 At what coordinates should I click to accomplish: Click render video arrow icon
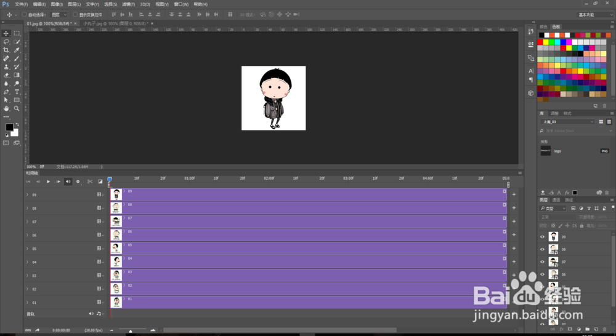pos(38,330)
